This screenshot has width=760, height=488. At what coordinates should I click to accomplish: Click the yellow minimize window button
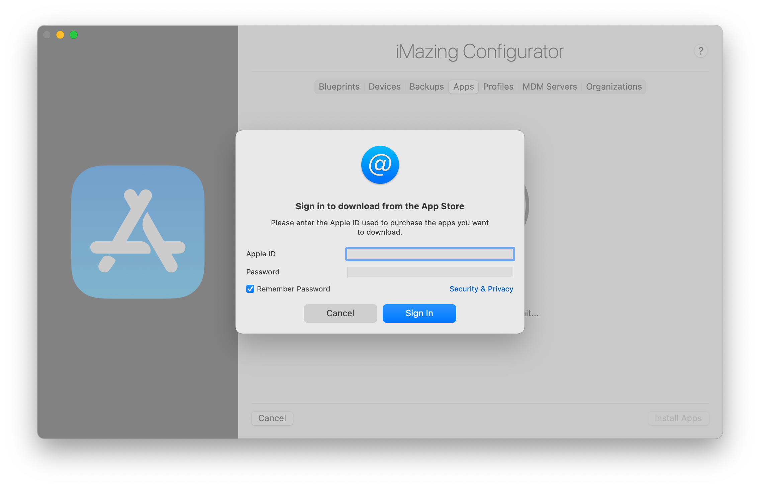click(60, 35)
